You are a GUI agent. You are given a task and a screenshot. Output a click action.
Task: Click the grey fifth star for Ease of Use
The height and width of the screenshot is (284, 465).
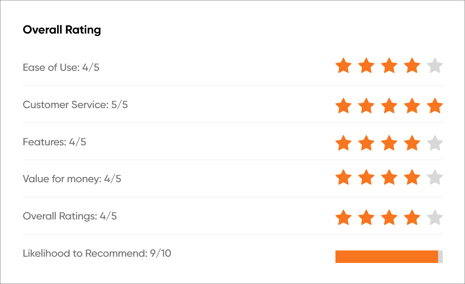tap(435, 66)
